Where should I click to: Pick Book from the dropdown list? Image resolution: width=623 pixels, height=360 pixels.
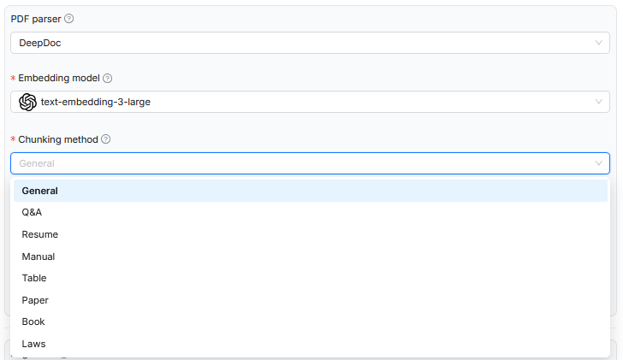click(311, 322)
